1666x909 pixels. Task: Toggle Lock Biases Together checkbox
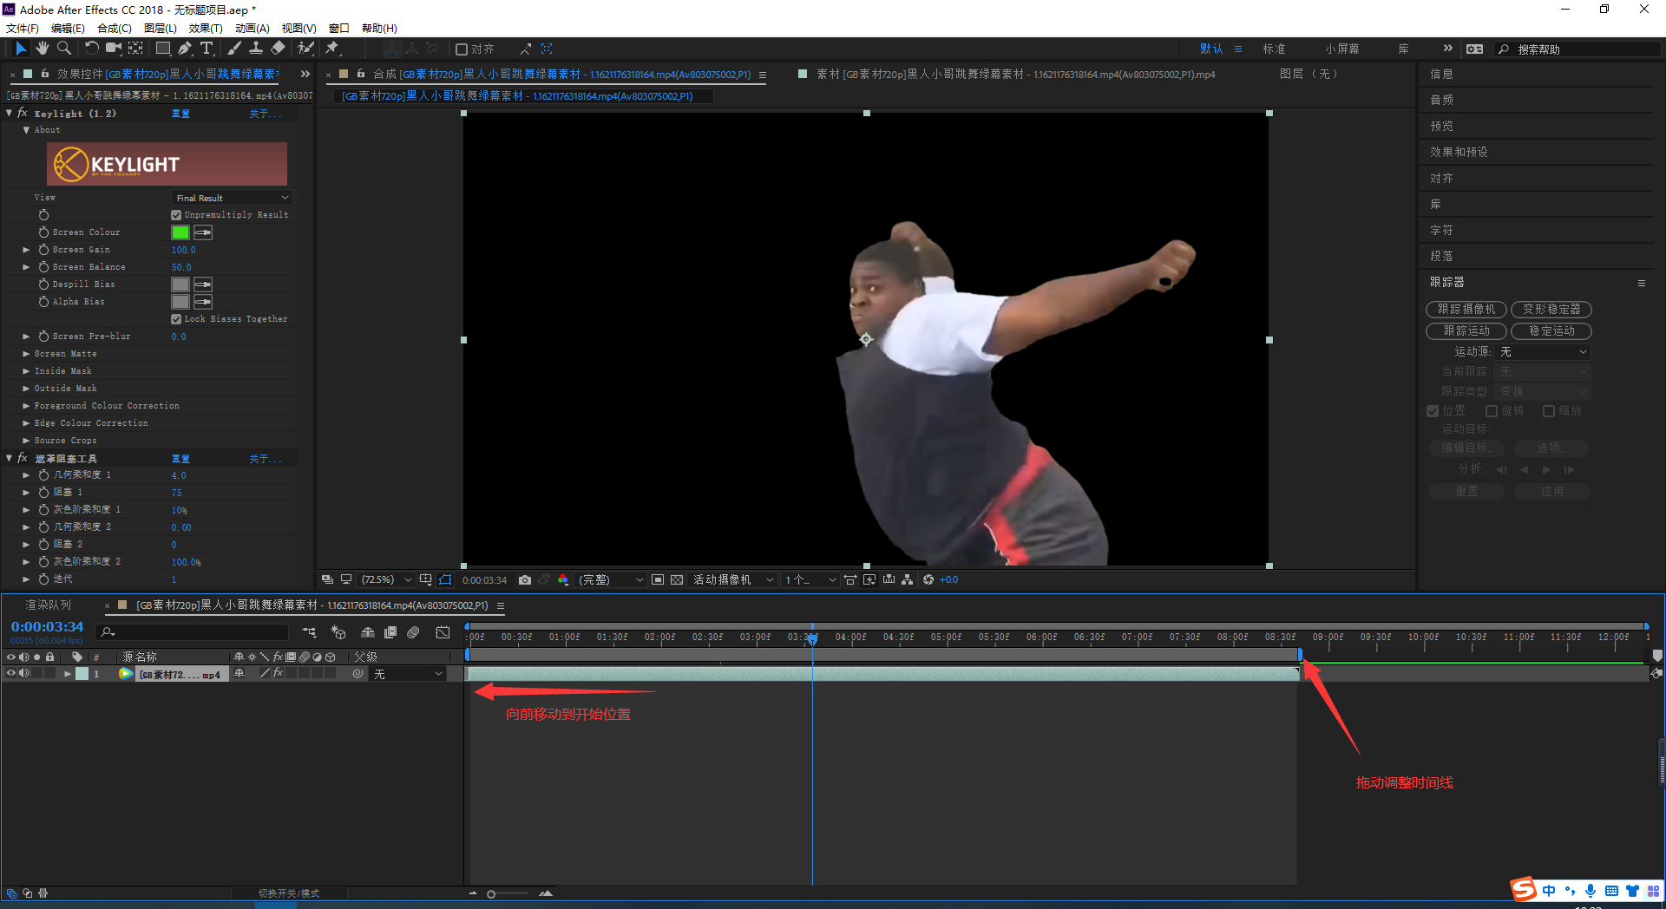pyautogui.click(x=176, y=319)
